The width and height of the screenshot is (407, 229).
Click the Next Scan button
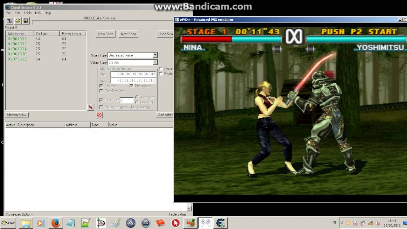tap(128, 34)
